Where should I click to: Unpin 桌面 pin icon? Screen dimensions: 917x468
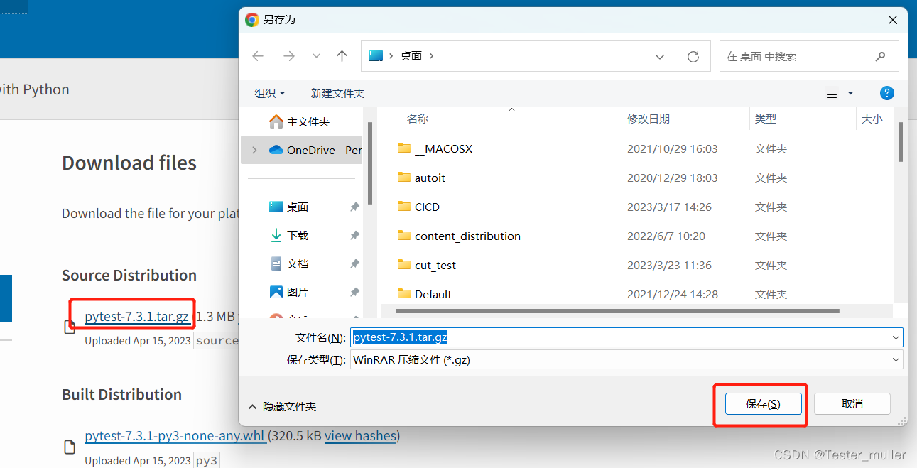[x=354, y=207]
